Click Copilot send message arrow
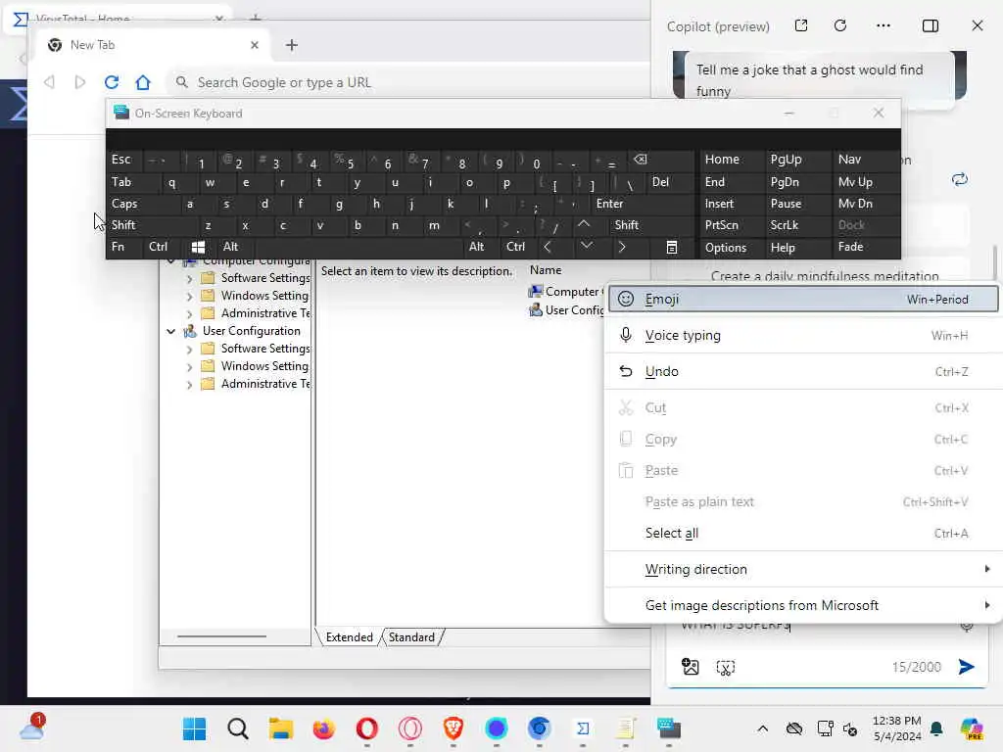Viewport: 1003px width, 752px height. point(967,667)
